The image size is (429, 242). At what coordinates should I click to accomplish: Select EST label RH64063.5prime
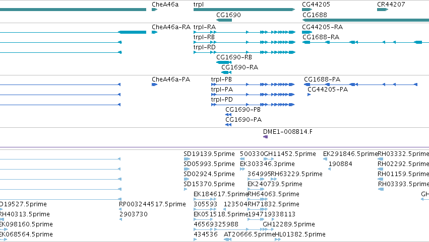tap(273, 195)
